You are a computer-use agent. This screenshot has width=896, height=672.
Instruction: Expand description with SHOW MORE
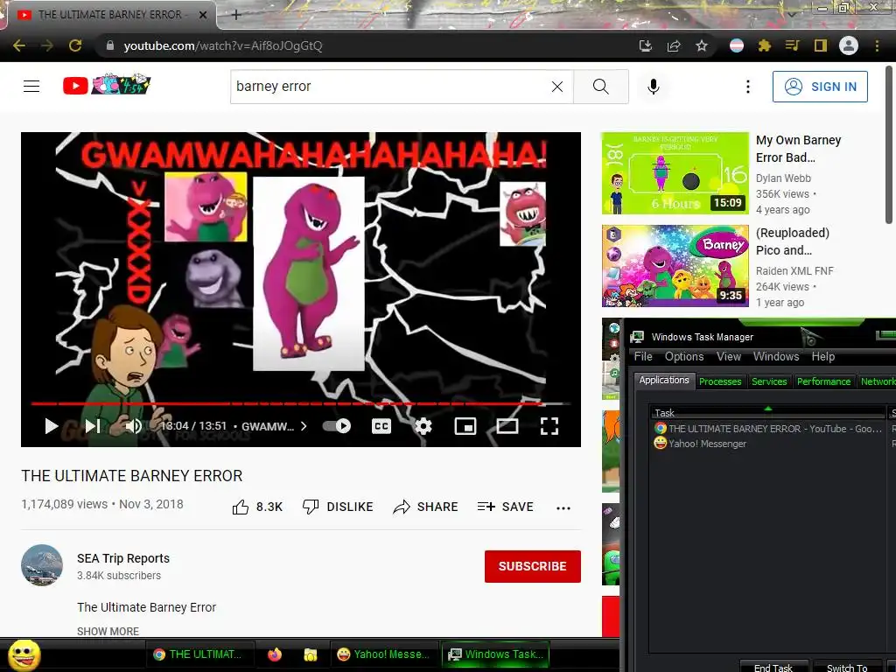pyautogui.click(x=108, y=631)
